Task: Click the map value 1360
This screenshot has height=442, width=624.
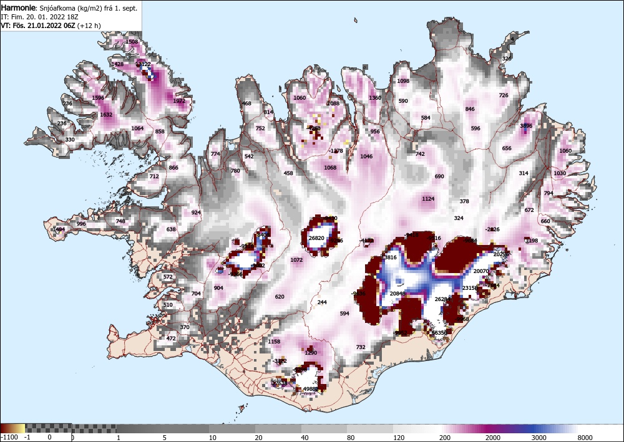Action: point(375,98)
